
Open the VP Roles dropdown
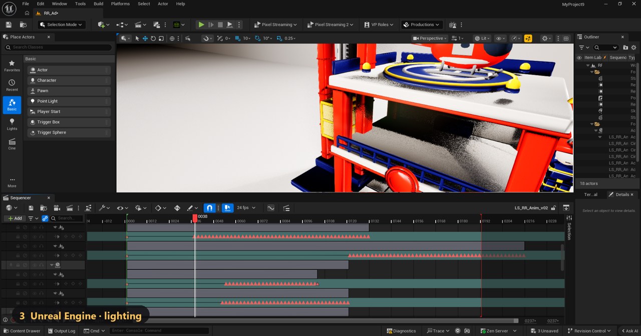click(379, 24)
